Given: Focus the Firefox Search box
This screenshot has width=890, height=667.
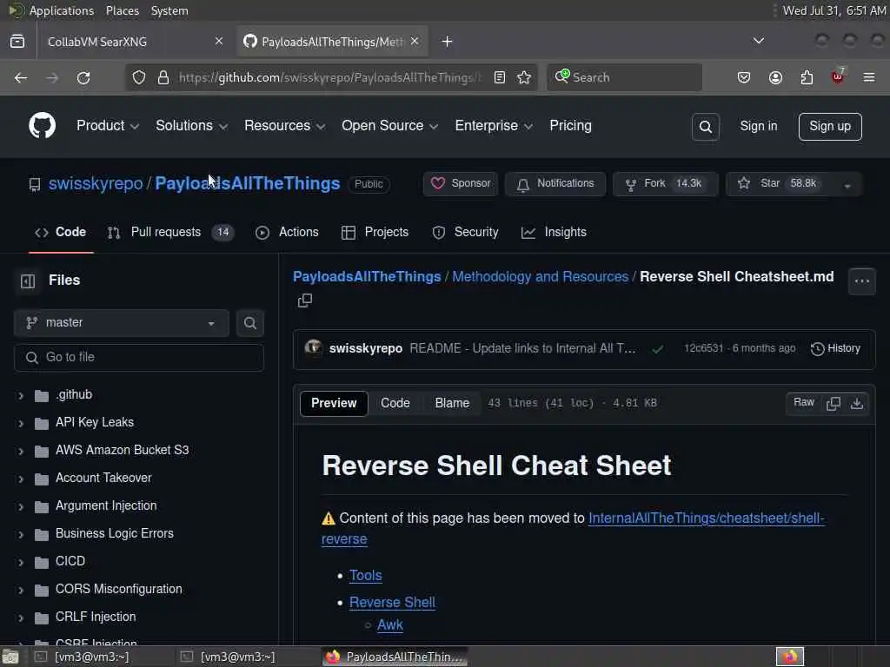Looking at the screenshot, I should [624, 77].
